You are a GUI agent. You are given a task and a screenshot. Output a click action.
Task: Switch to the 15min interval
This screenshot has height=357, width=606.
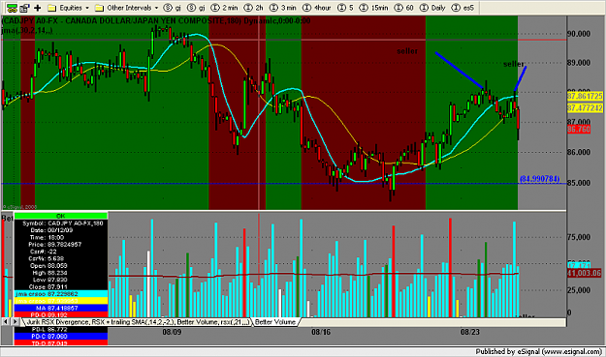tap(373, 8)
